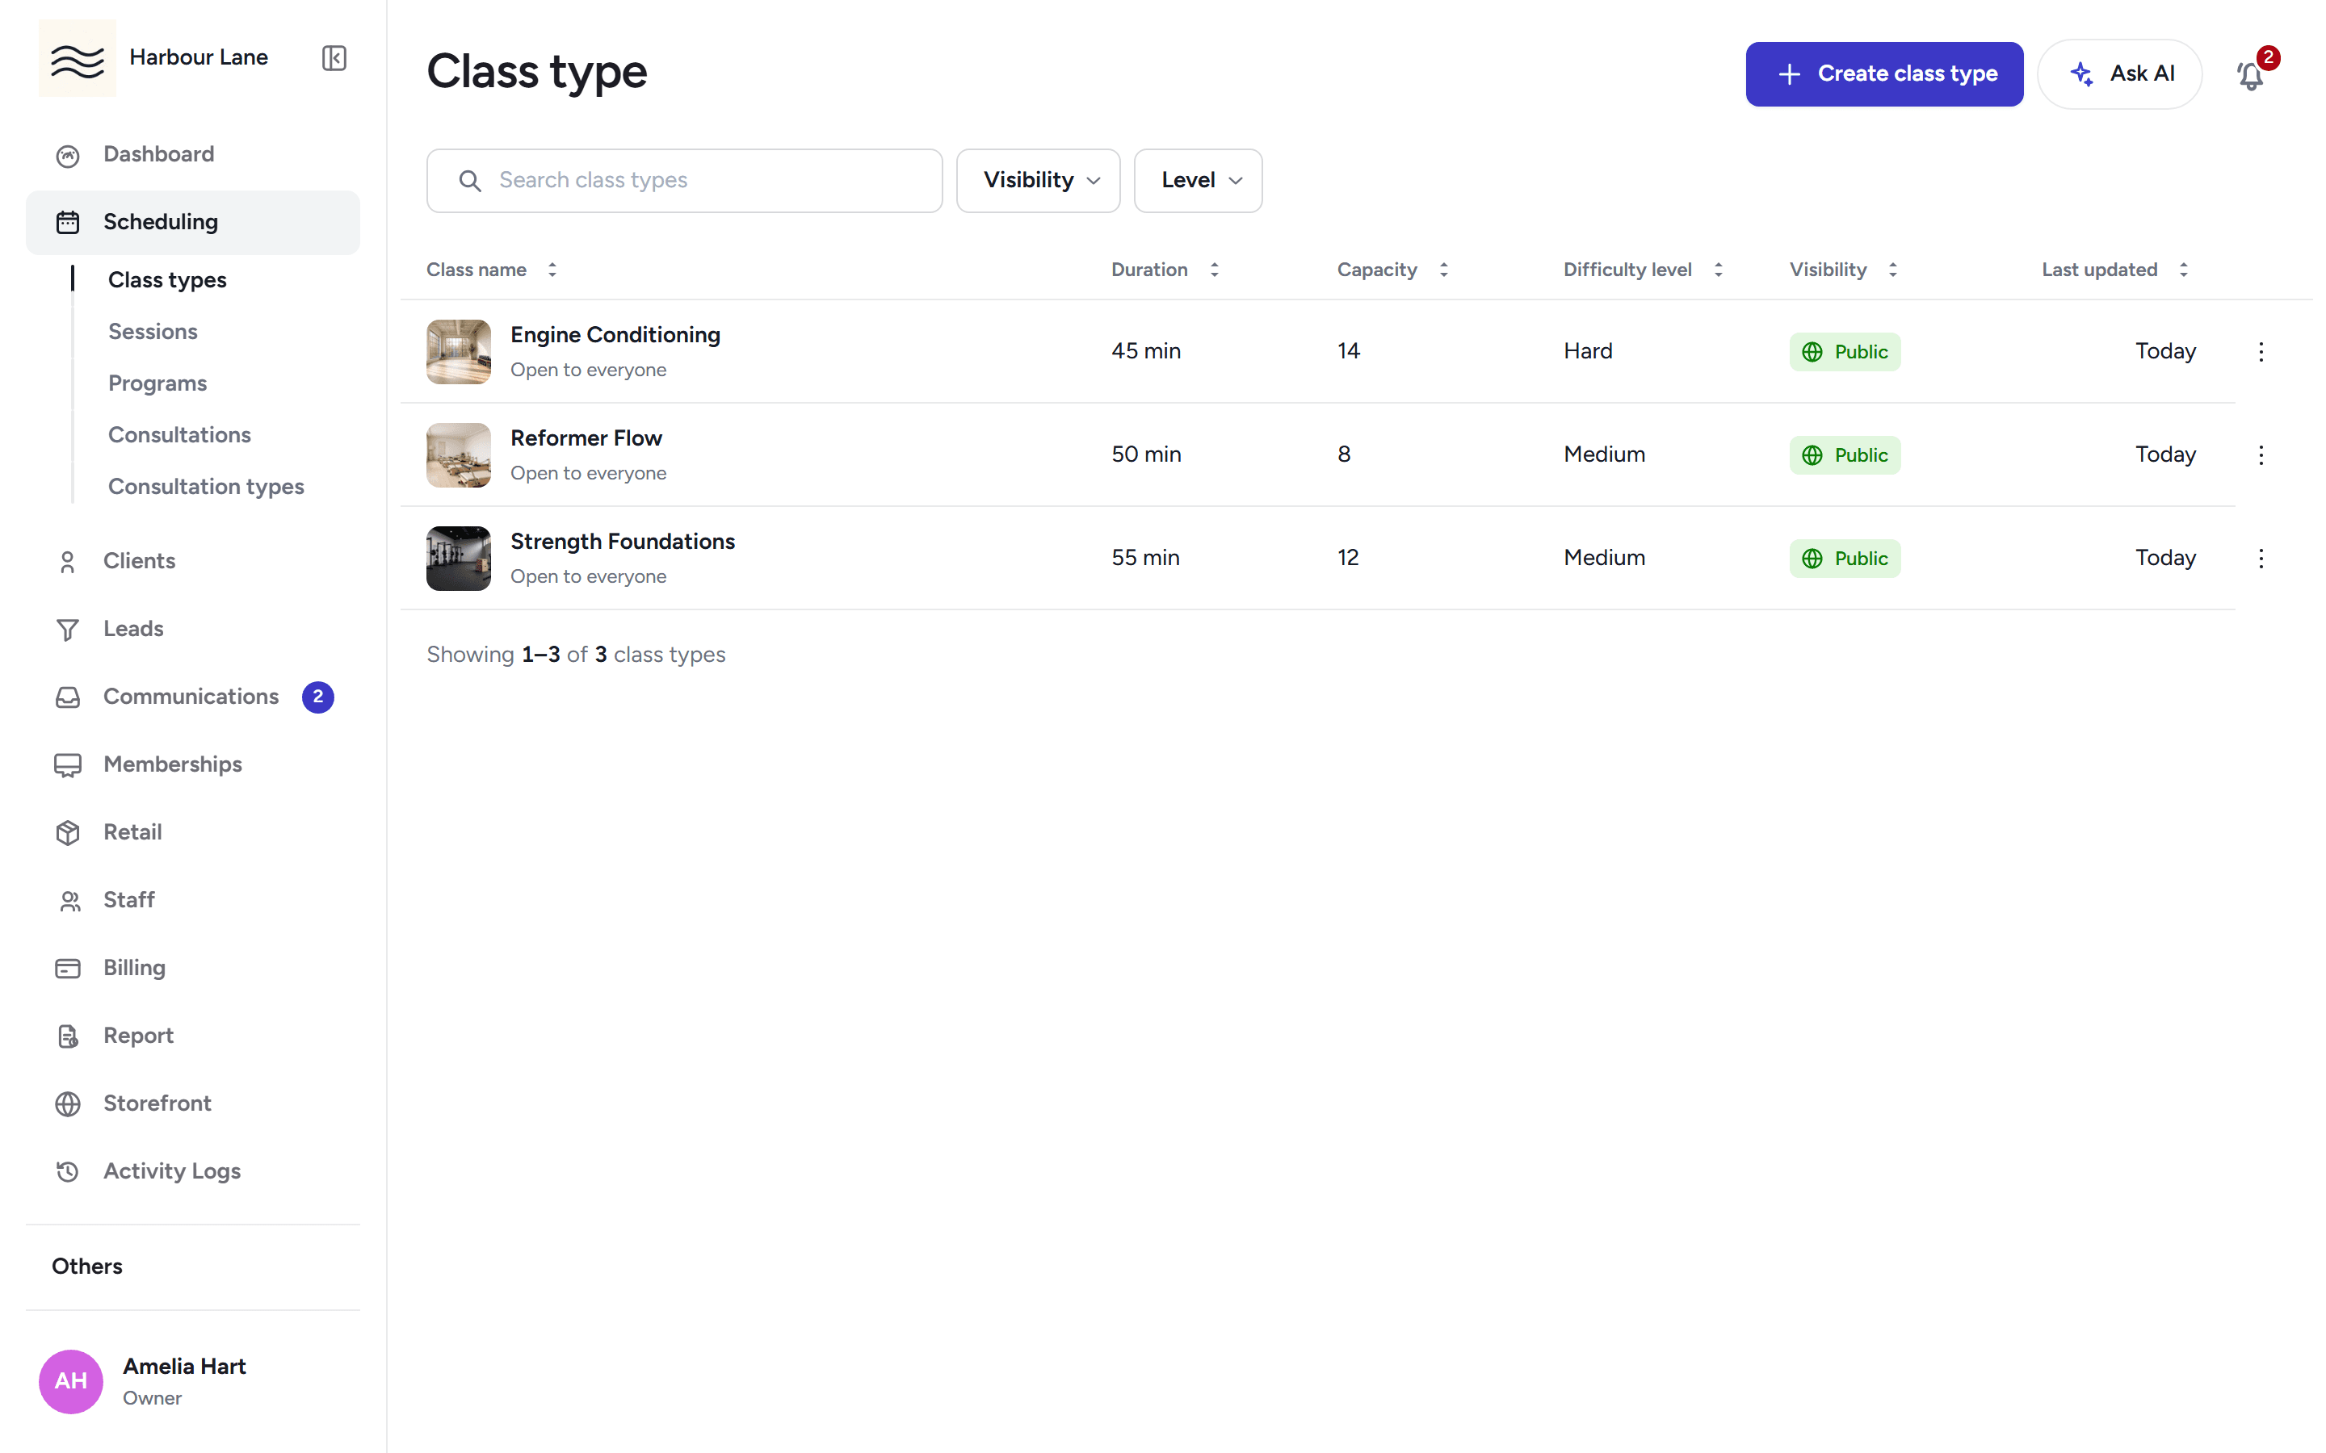The image size is (2326, 1453).
Task: Click Create class type button
Action: point(1884,74)
